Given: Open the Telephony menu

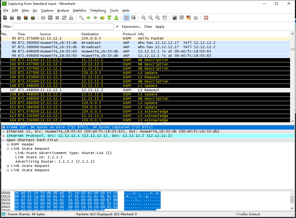Looking at the screenshot, I should pyautogui.click(x=98, y=10).
